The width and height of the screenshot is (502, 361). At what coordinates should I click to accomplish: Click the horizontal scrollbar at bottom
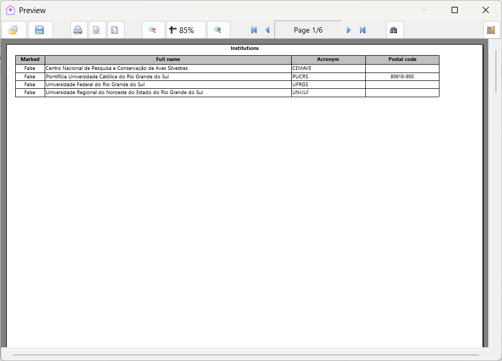[x=246, y=355]
